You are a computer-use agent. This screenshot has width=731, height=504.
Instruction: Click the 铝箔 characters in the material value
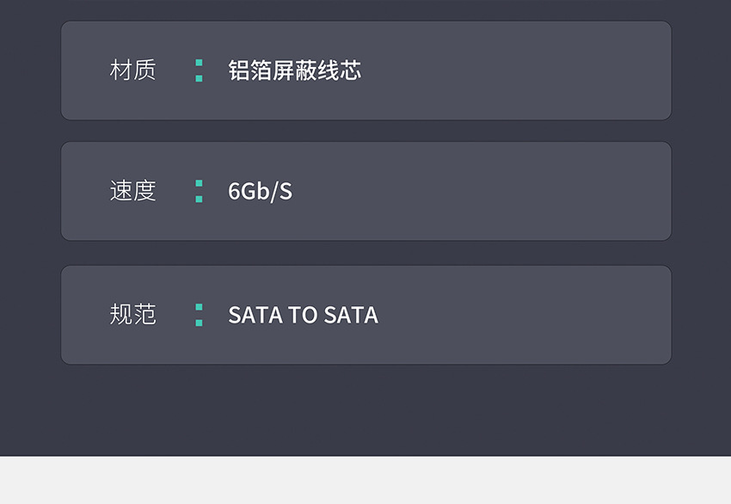coord(249,71)
